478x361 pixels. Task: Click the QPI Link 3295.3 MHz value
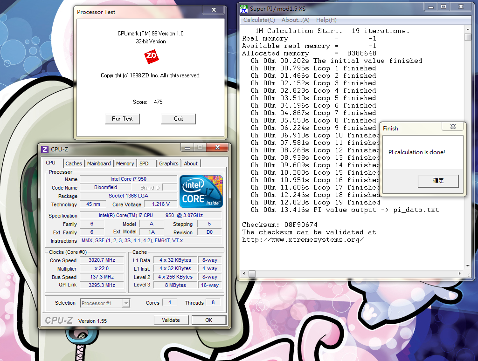[x=102, y=285]
